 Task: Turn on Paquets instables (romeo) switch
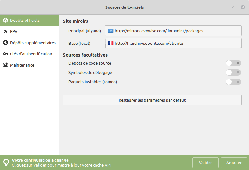233,82
